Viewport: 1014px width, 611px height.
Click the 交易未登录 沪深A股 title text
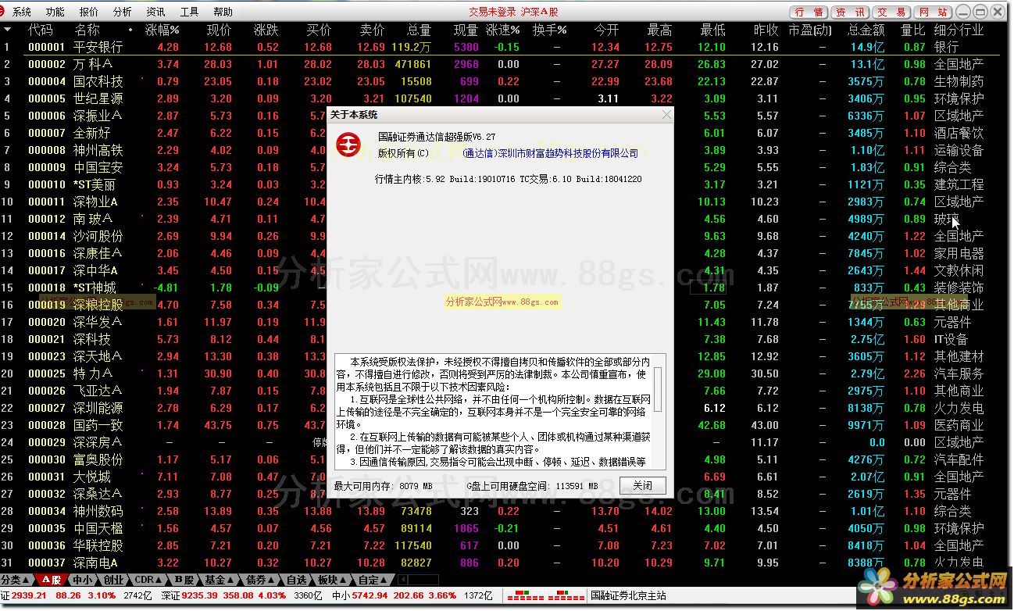[513, 12]
